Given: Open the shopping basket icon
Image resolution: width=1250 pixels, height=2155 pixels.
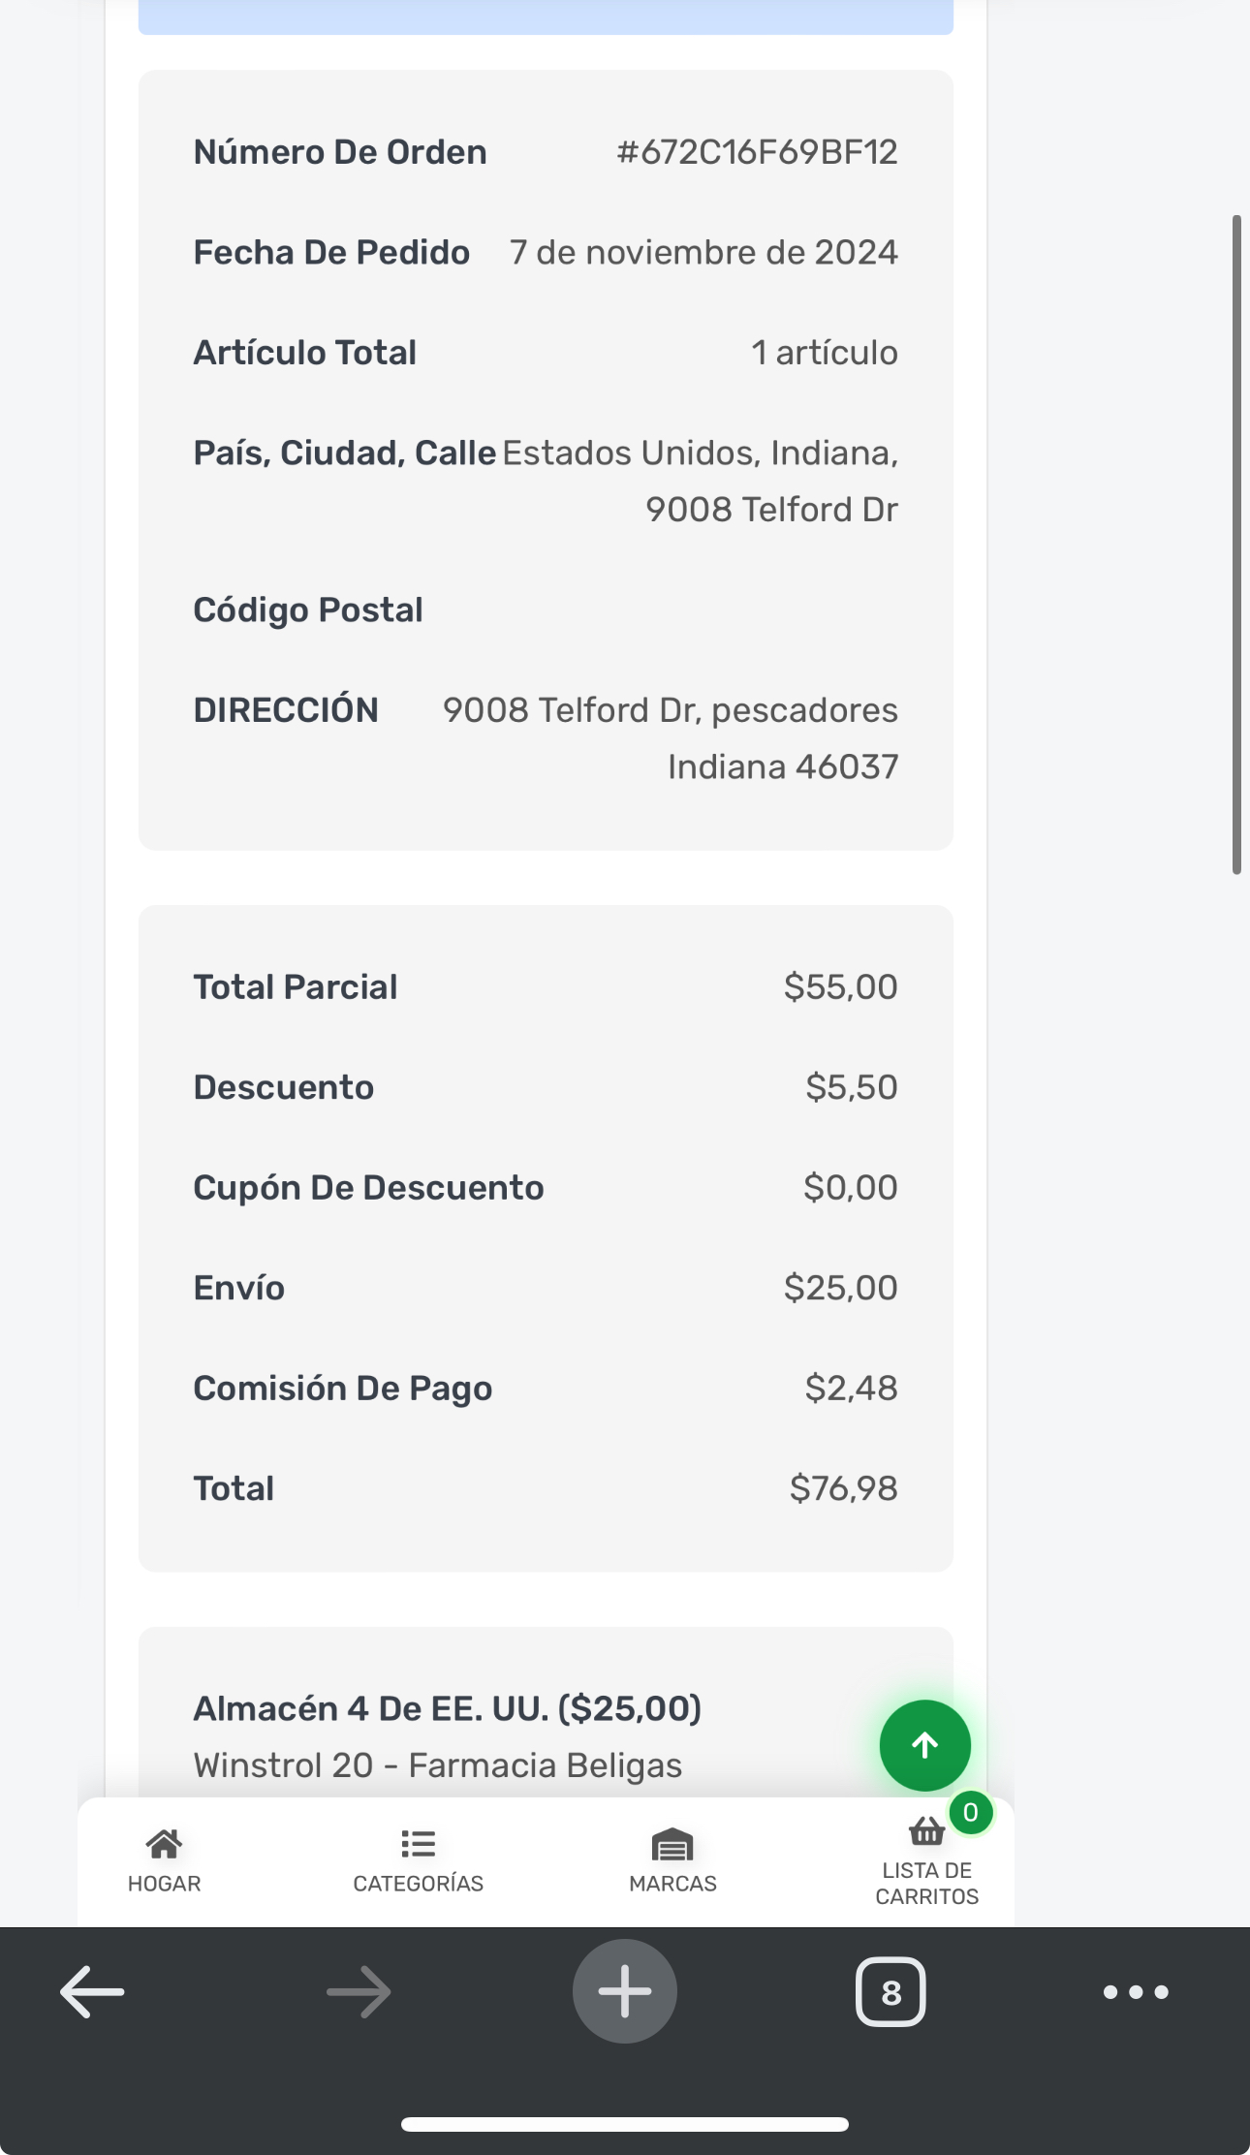Looking at the screenshot, I should click(926, 1831).
